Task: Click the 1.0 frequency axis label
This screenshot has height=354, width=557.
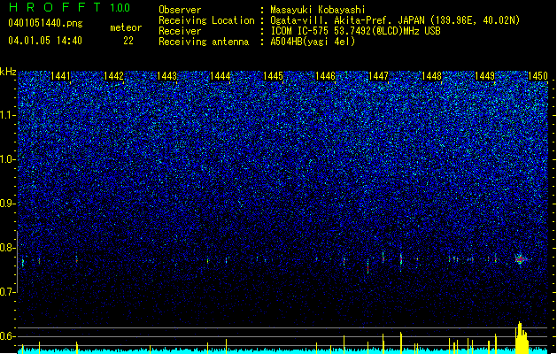Action: (x=7, y=159)
